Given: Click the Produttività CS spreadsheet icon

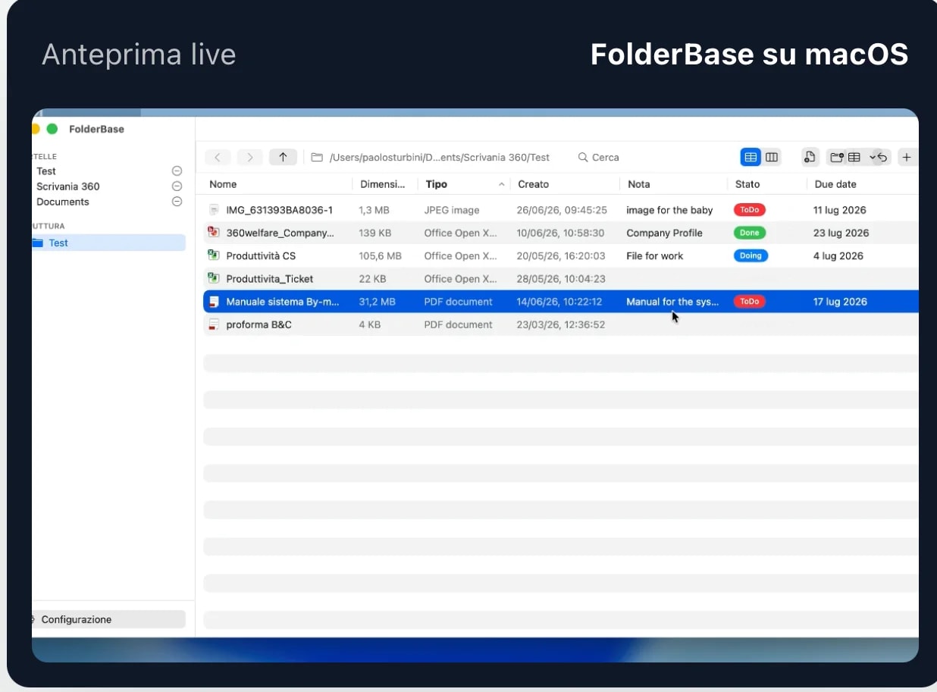Looking at the screenshot, I should click(x=214, y=255).
